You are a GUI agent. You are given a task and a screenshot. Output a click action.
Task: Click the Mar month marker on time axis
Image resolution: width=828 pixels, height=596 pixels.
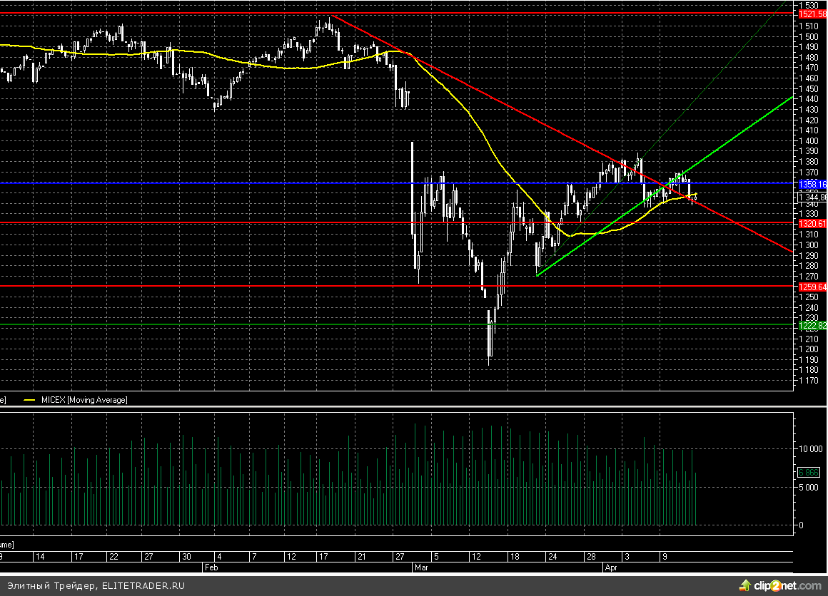coord(420,568)
